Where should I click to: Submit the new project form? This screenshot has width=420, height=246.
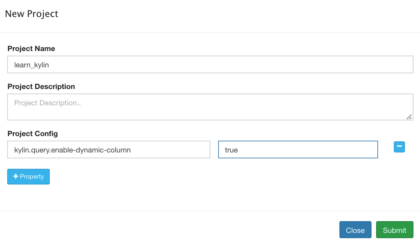(394, 230)
